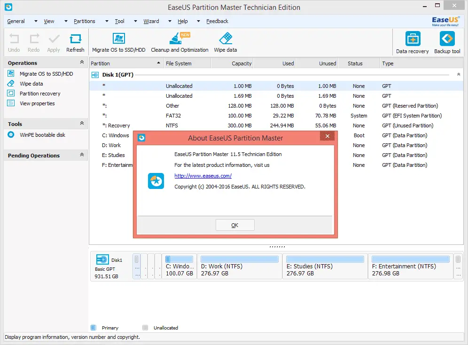Select C: Windows block in disk map

pos(179,267)
